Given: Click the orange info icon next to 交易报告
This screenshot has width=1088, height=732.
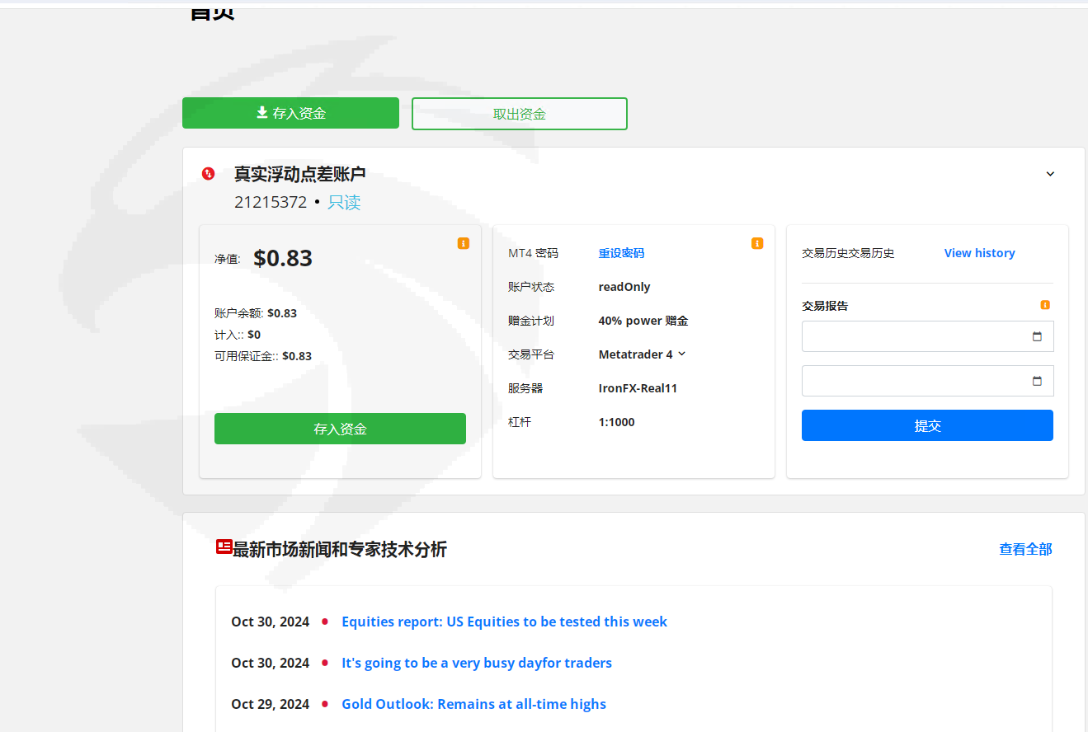Looking at the screenshot, I should click(x=1045, y=305).
